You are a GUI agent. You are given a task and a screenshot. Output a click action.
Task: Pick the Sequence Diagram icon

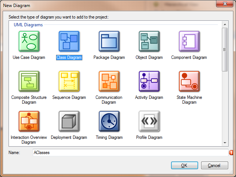point(69,81)
